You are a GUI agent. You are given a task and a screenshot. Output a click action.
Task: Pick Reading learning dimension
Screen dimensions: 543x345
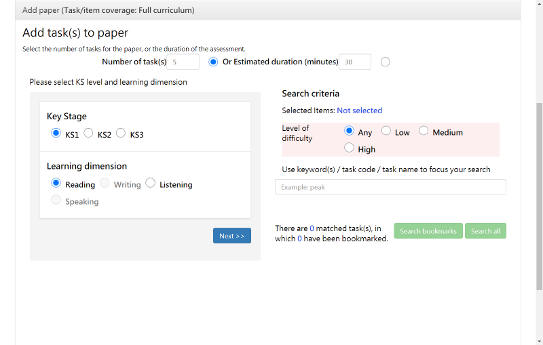point(56,184)
